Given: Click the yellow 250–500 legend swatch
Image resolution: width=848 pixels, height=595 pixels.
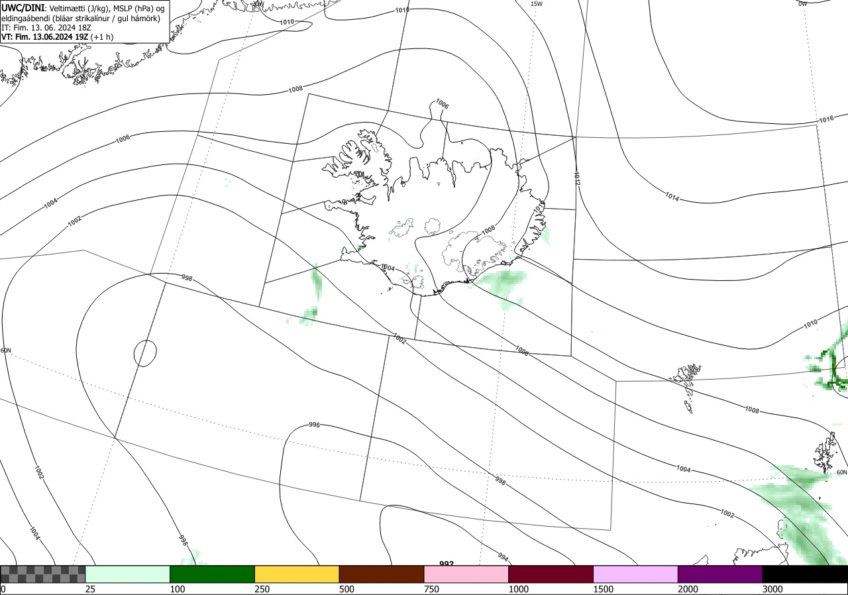Looking at the screenshot, I should point(297,574).
